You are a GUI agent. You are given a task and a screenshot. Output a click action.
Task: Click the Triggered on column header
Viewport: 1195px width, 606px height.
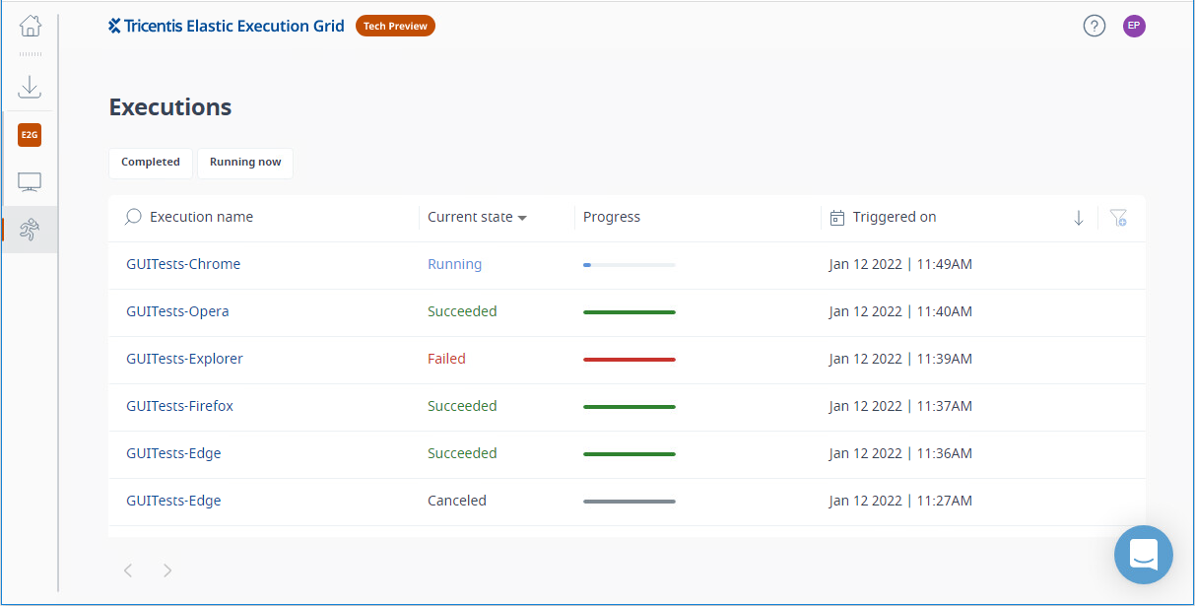[895, 217]
